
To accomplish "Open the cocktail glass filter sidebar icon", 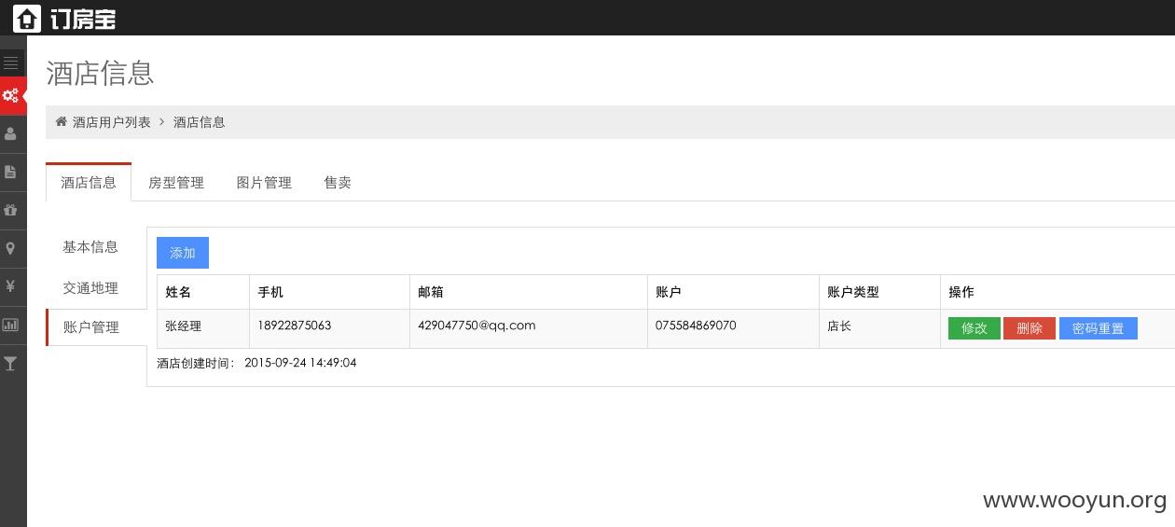I will tap(11, 364).
